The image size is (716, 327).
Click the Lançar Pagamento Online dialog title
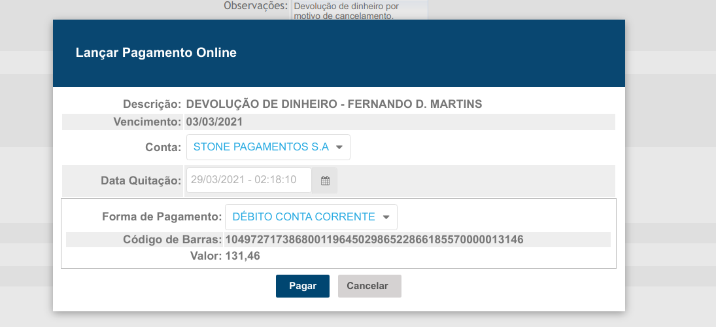tap(156, 53)
